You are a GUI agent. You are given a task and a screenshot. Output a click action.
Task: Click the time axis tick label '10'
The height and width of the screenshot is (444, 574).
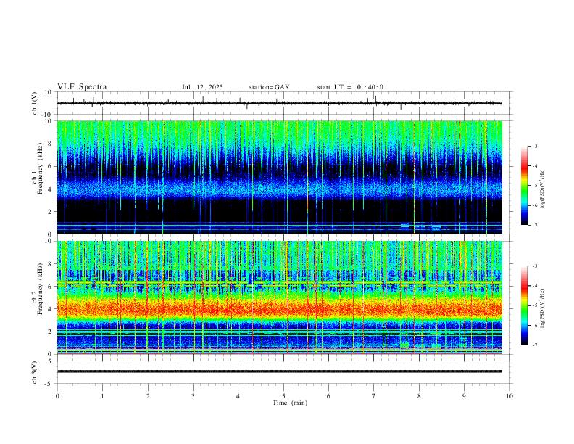(509, 396)
